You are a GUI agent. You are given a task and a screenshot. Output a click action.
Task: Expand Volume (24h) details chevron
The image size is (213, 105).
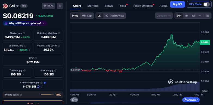click(30, 50)
